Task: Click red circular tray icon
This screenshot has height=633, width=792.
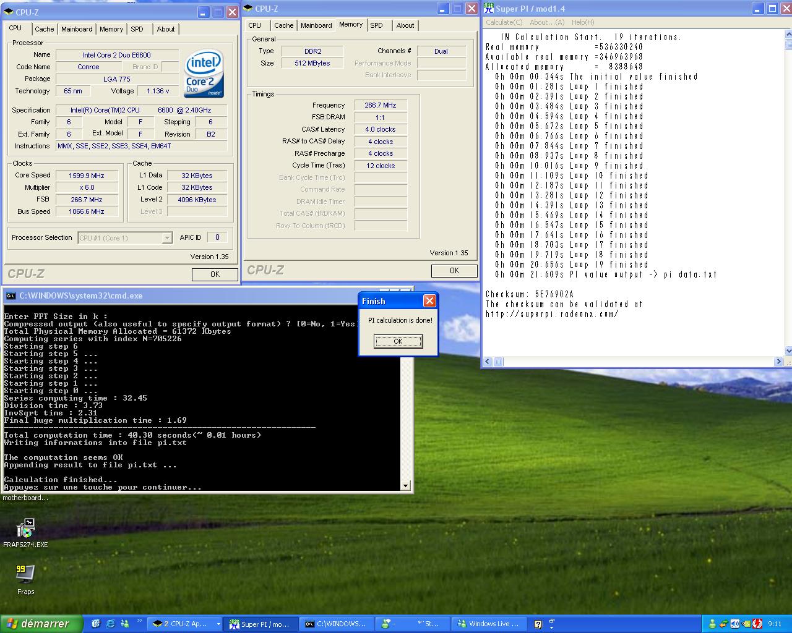Action: coord(757,624)
